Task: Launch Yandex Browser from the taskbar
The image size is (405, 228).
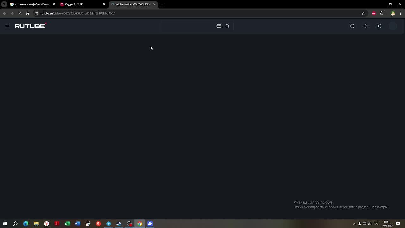Action: tap(47, 224)
